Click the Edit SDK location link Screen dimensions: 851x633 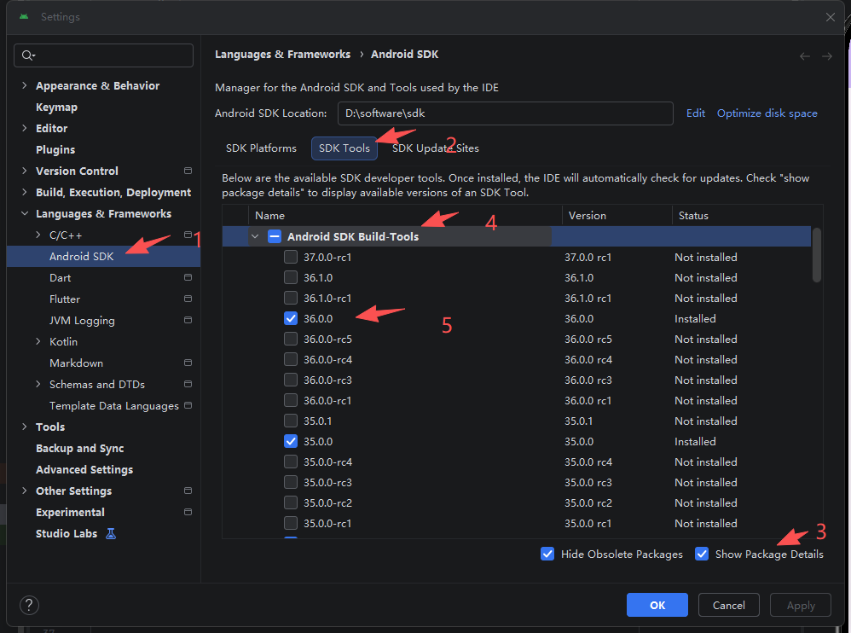pyautogui.click(x=695, y=113)
